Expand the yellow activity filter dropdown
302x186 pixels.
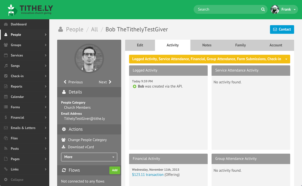(286, 59)
